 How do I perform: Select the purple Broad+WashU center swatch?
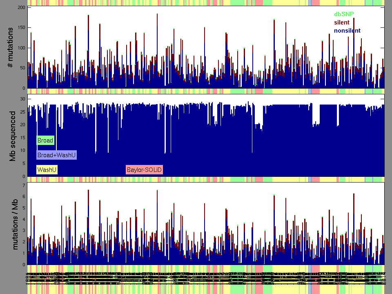click(56, 155)
